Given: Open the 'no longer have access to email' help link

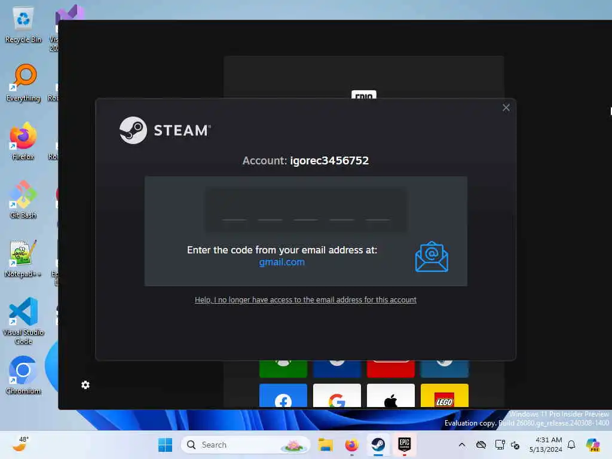Looking at the screenshot, I should click(305, 300).
